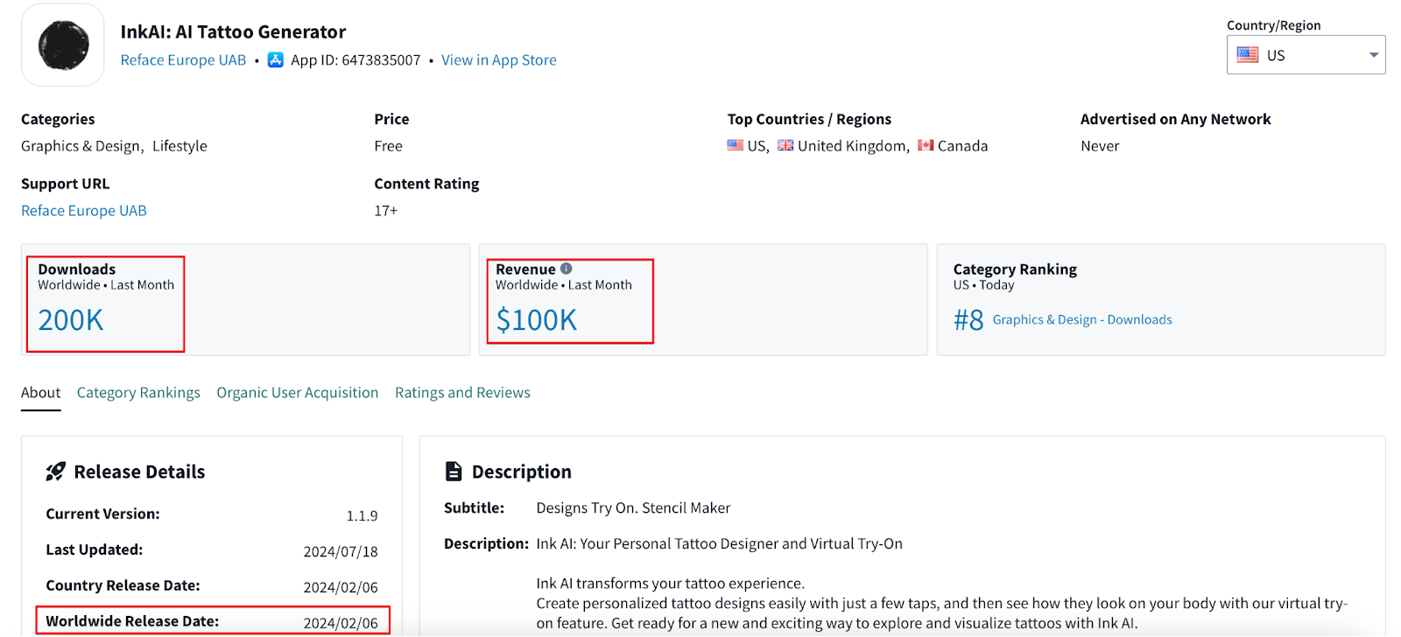Click the Category Ranking card heading
This screenshot has width=1401, height=637.
(x=1015, y=269)
